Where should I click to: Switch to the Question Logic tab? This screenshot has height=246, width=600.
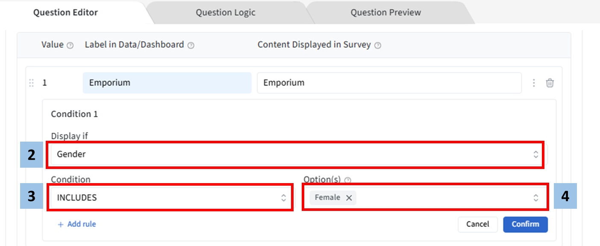pos(225,12)
